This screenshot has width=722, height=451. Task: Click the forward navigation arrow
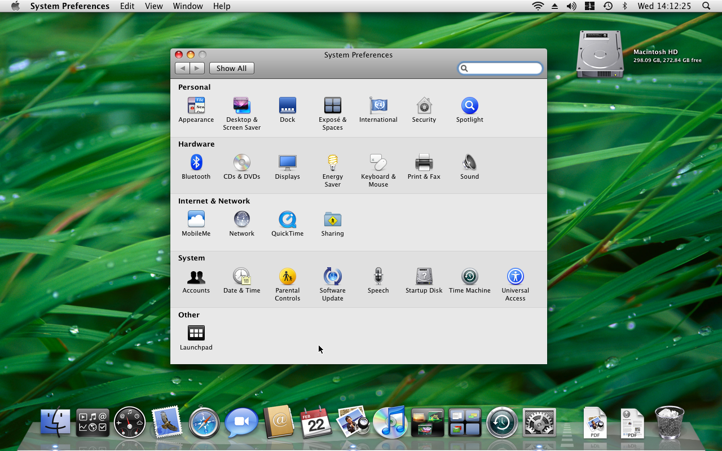click(x=197, y=68)
